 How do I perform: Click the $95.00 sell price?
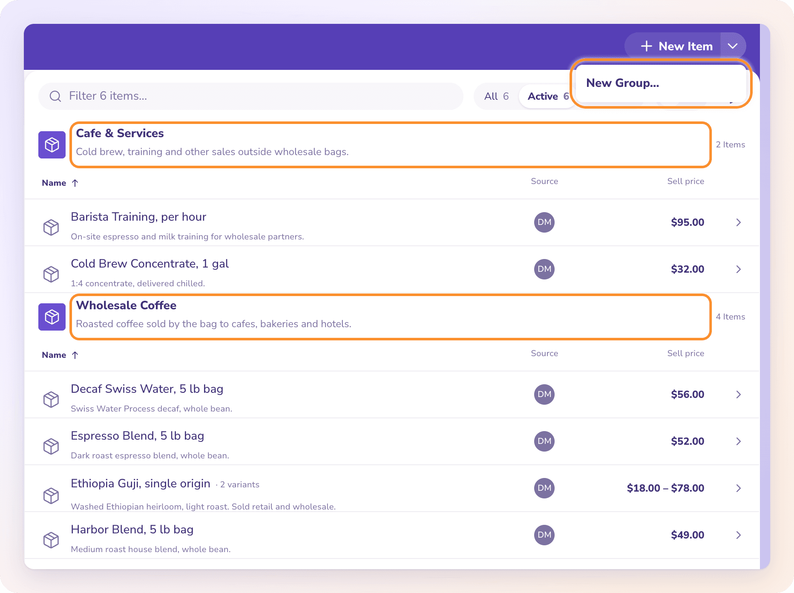click(688, 222)
